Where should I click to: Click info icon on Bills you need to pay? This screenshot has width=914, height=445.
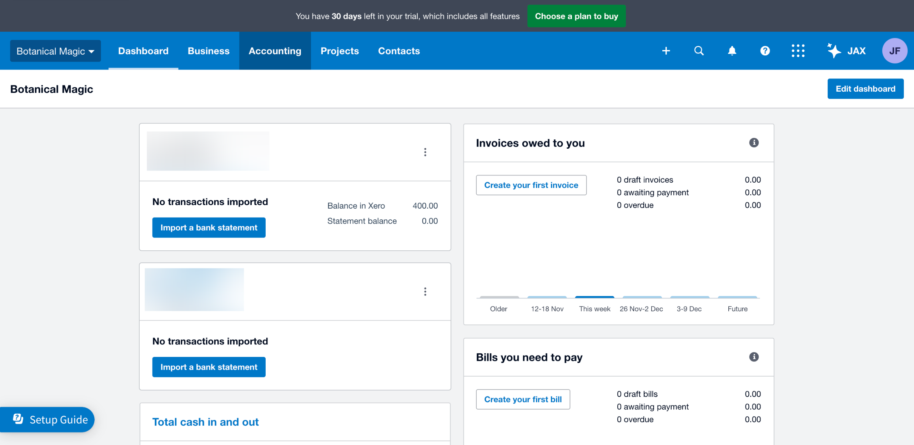[x=754, y=357]
